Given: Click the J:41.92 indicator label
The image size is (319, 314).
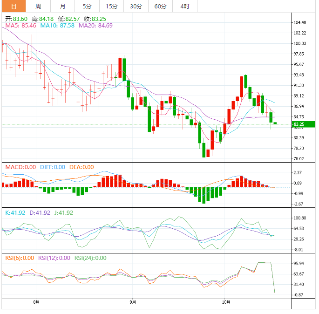Looking at the screenshot, I should point(64,212).
